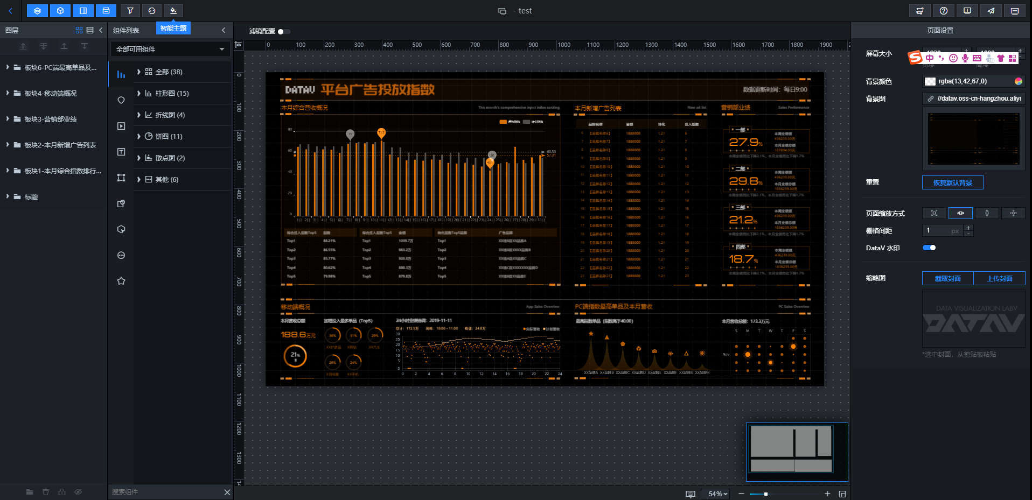This screenshot has width=1032, height=500.
Task: Open the 柱形图 (15) category
Action: pyautogui.click(x=182, y=93)
